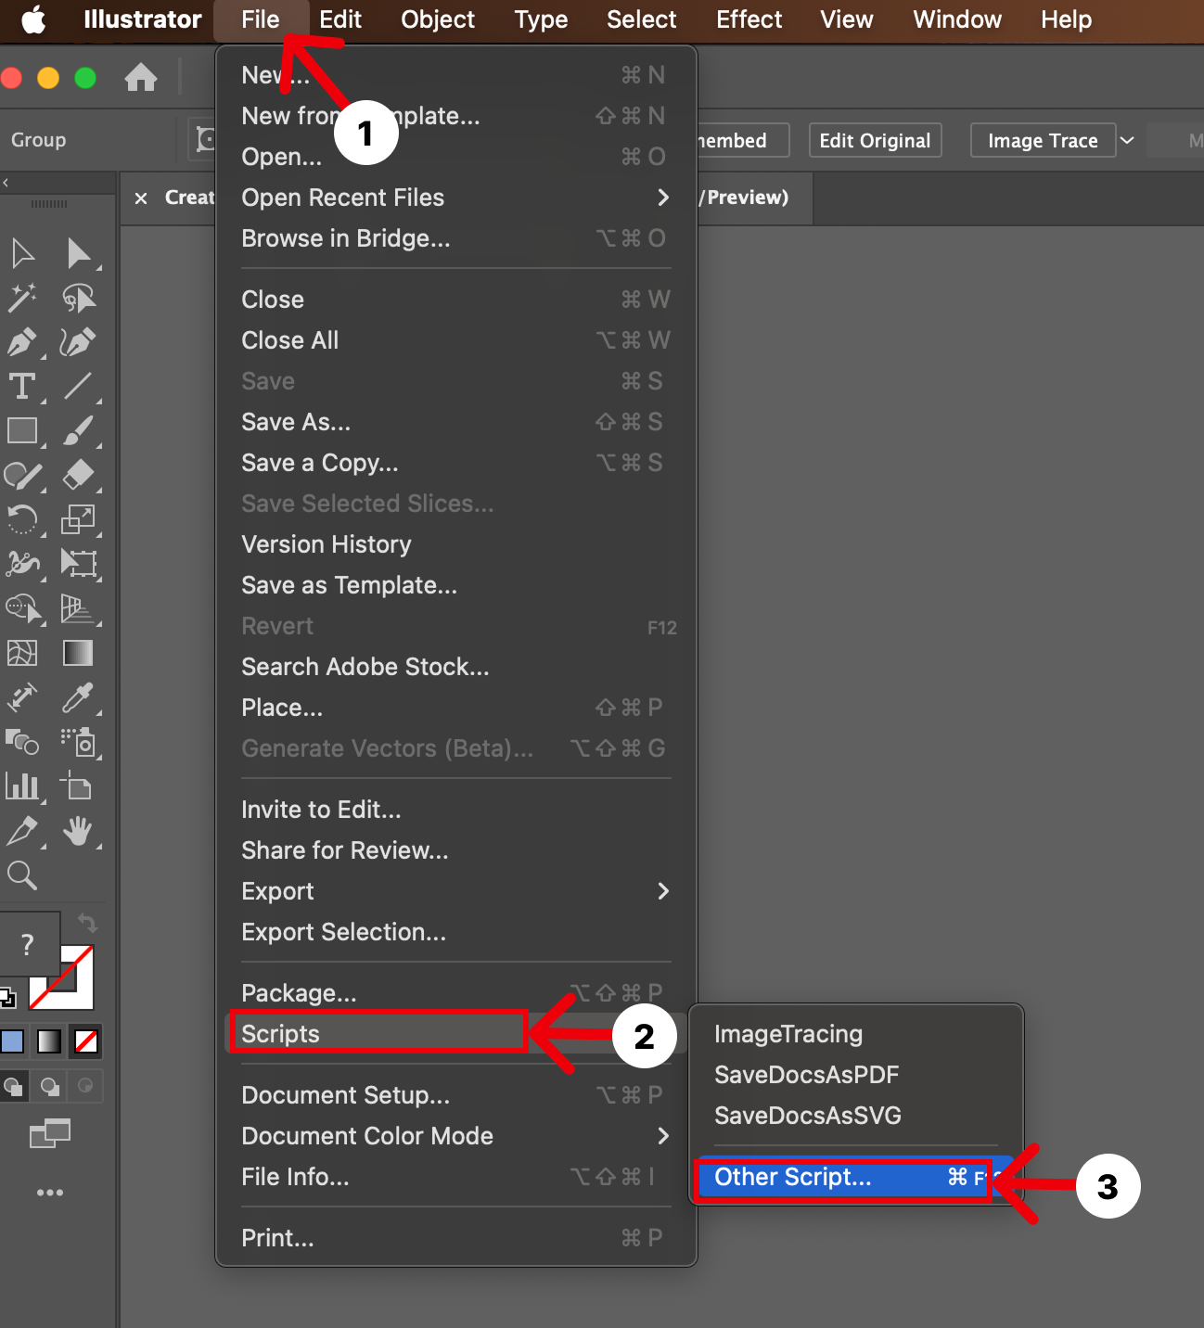Open the Edit Toolbar three dots
1204x1328 pixels.
point(50,1193)
